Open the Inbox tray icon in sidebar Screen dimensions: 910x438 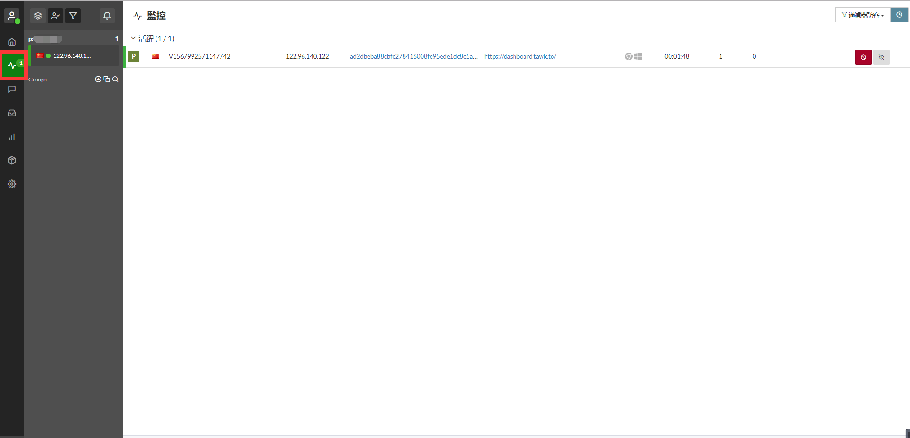12,113
